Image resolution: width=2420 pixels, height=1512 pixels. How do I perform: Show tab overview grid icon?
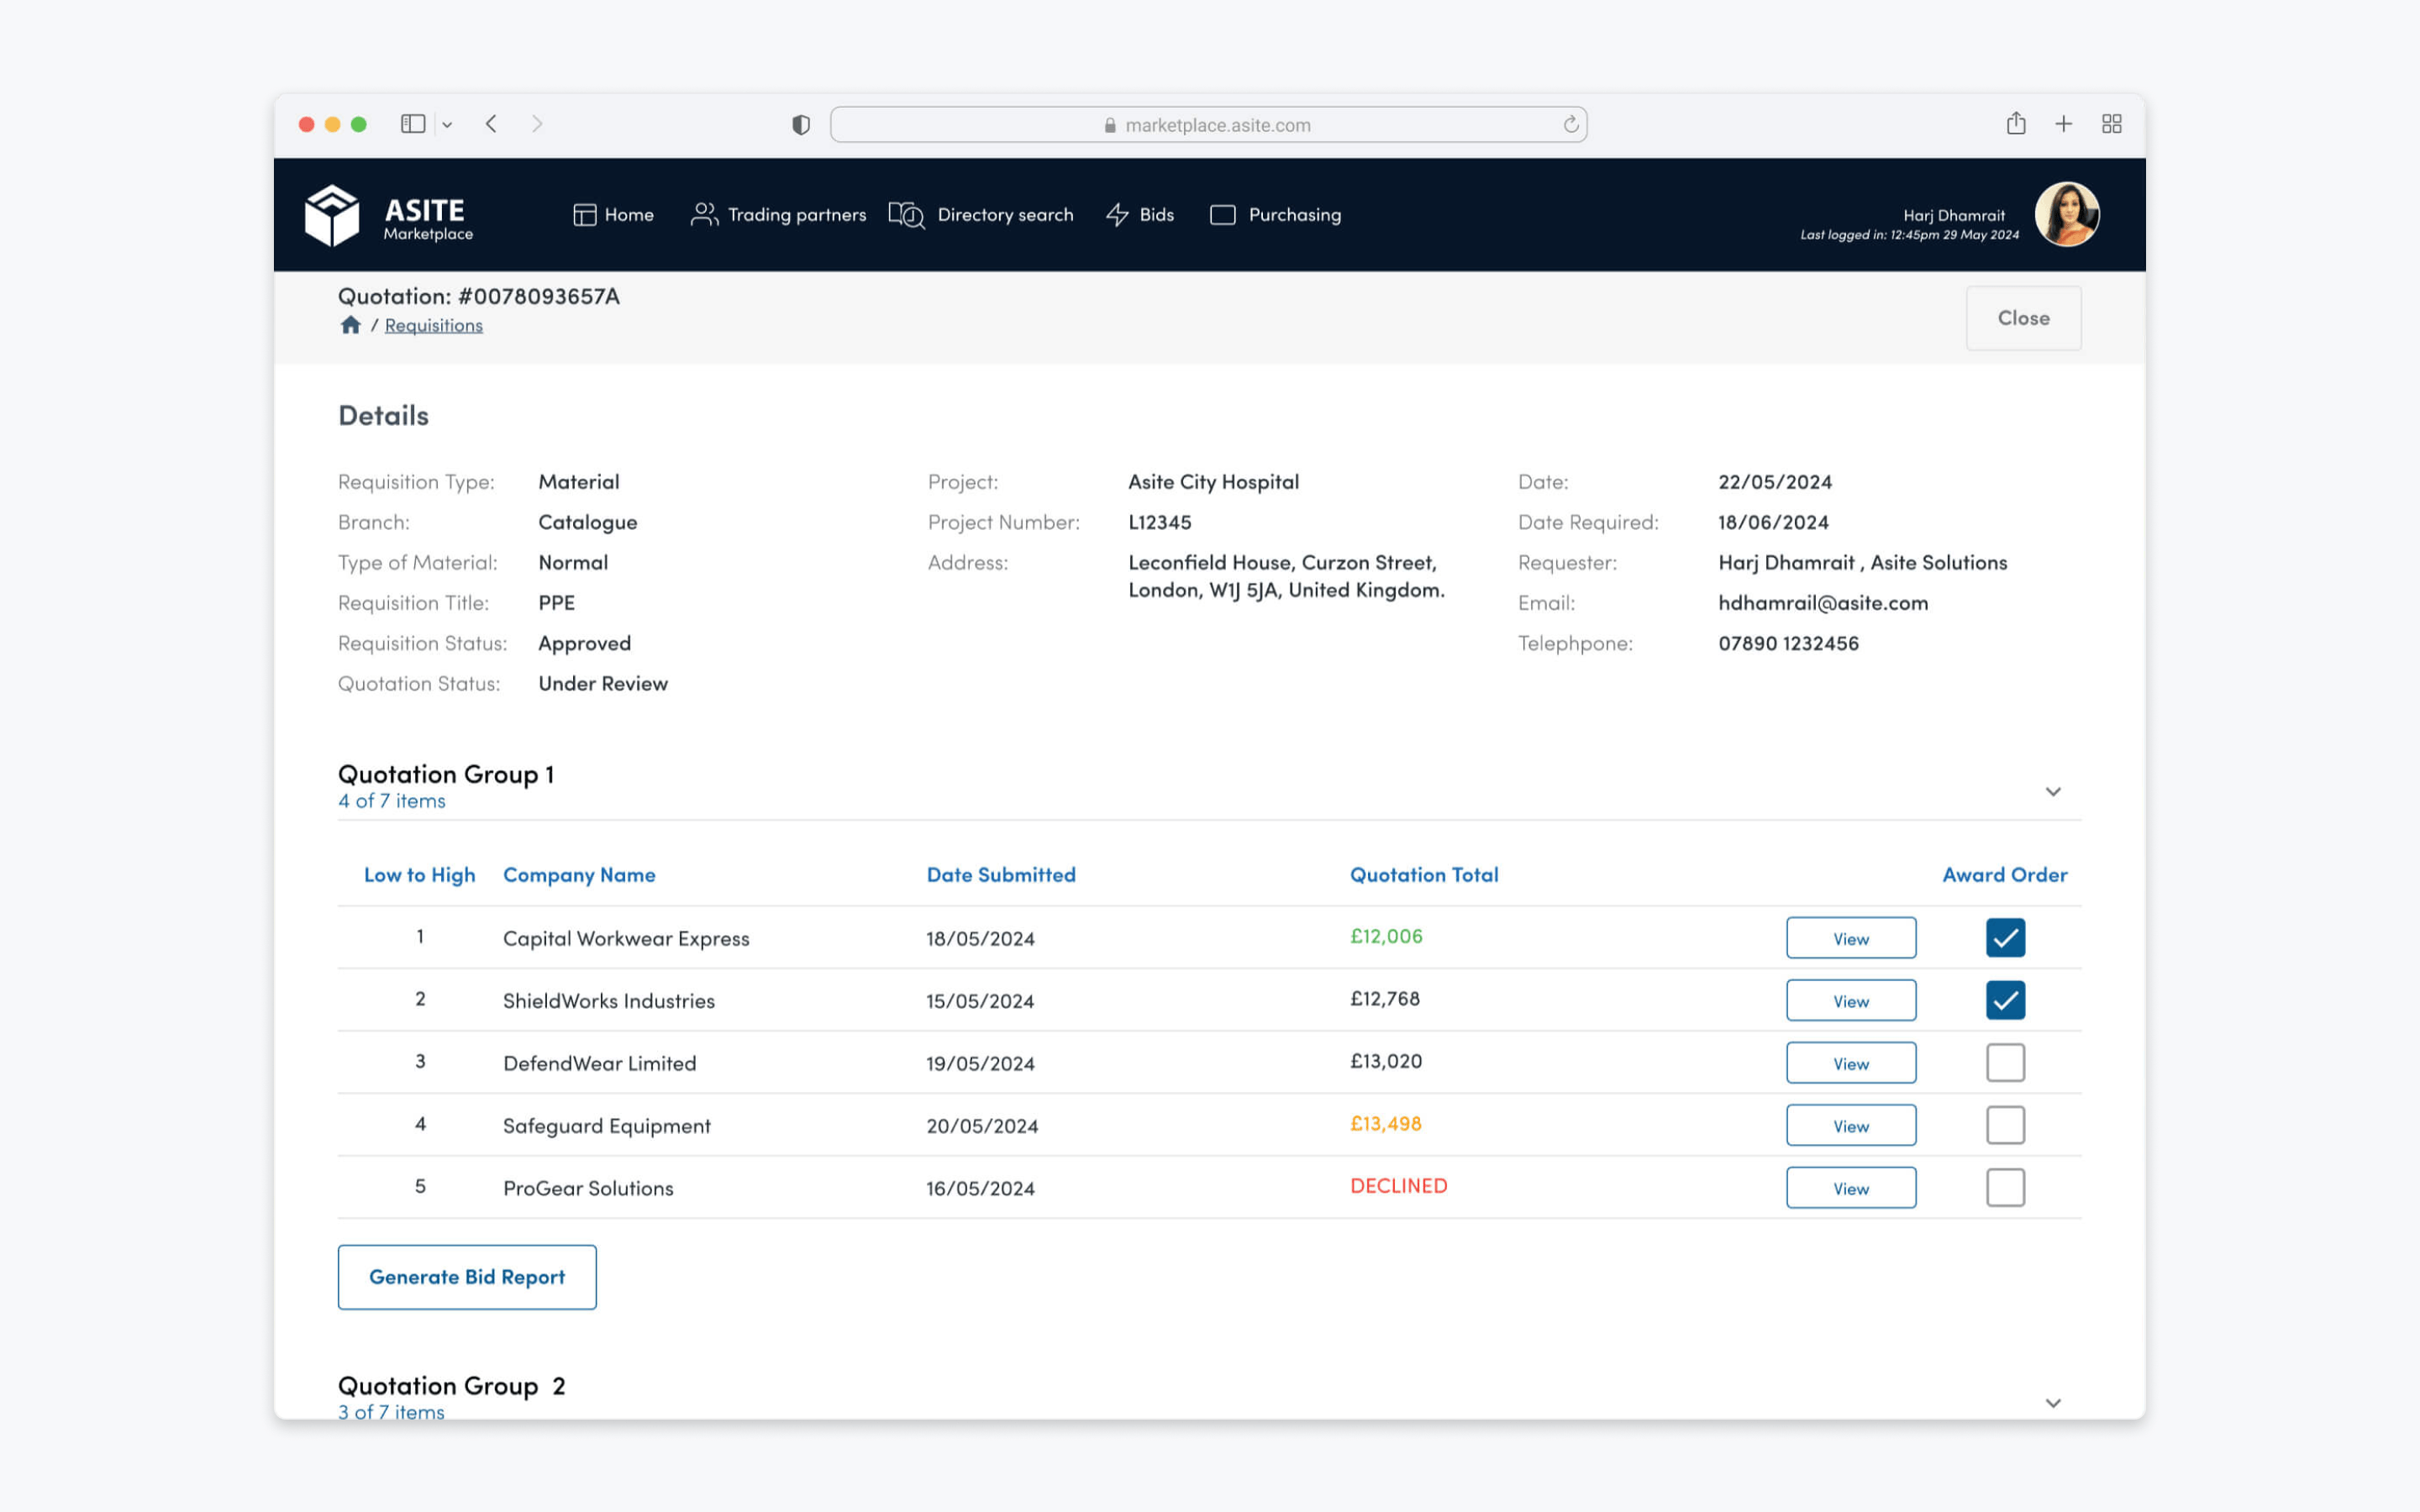(2111, 124)
